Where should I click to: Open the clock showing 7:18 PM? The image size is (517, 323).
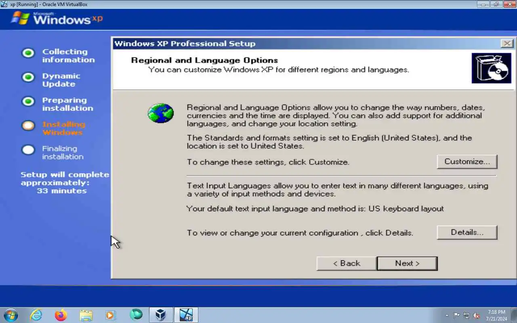point(496,315)
